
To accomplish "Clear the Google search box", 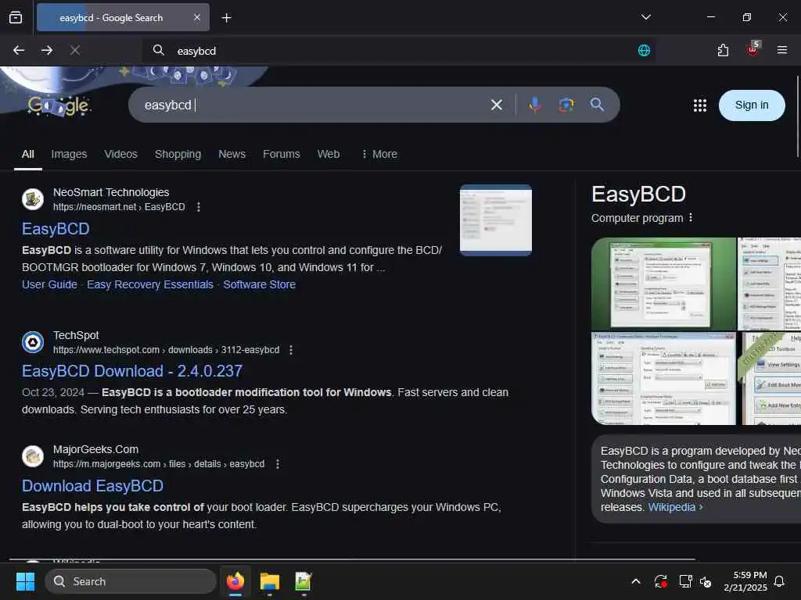I will click(x=497, y=105).
